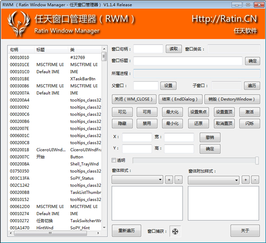Click the 关于 about button

[x=245, y=231]
